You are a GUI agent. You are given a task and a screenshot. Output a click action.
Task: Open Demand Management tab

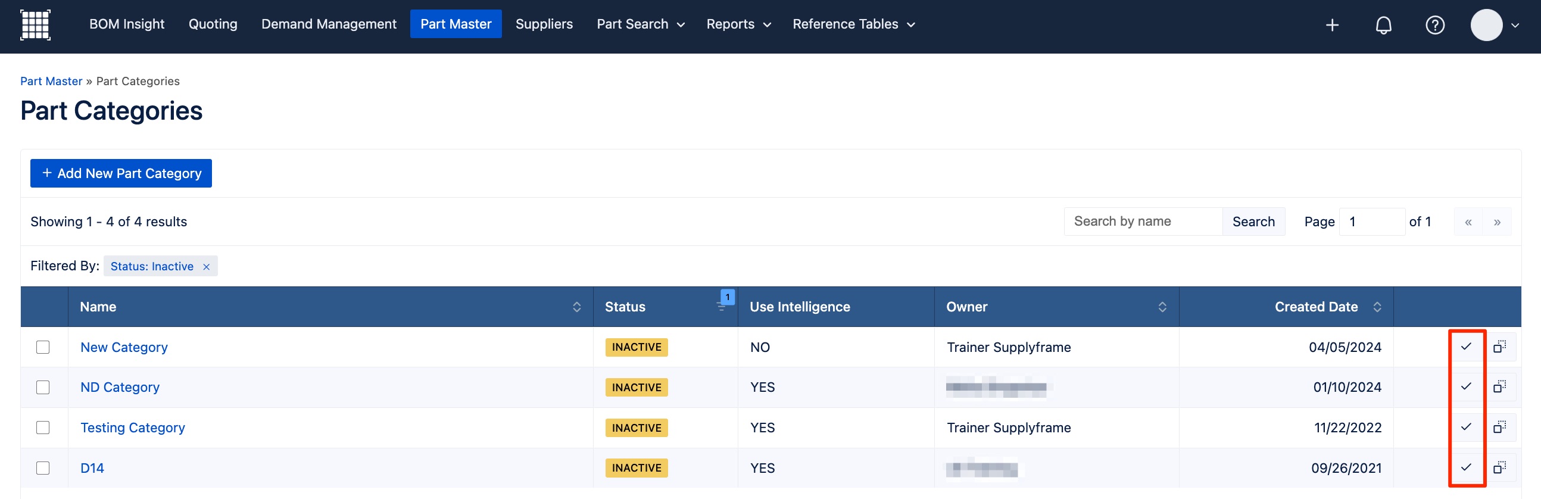tap(329, 24)
